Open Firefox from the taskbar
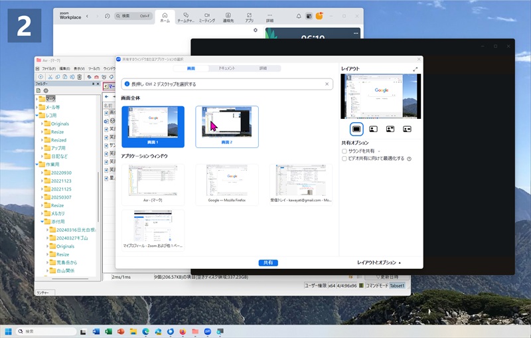This screenshot has width=531, height=338. click(x=183, y=331)
